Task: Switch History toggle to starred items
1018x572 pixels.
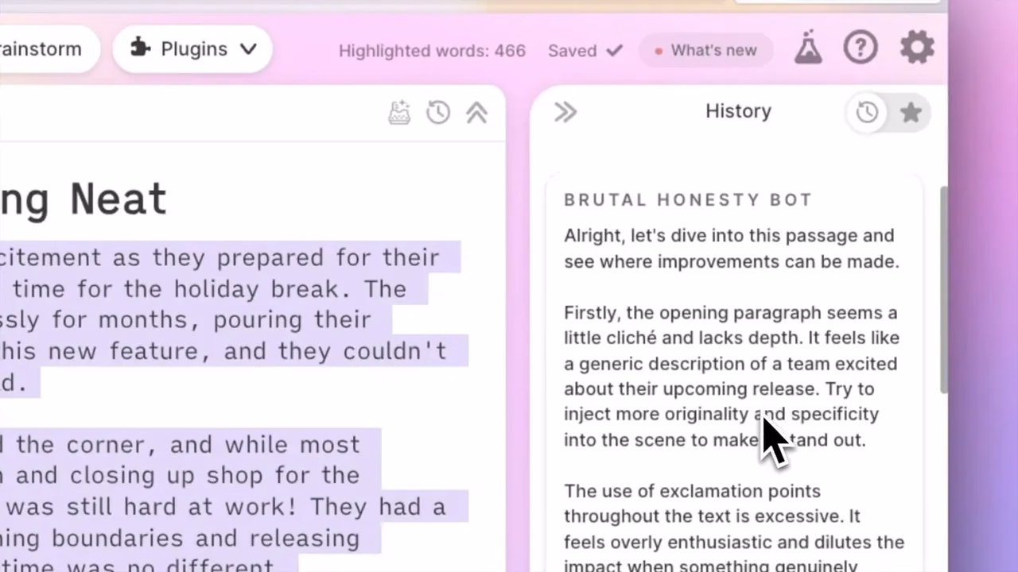Action: [911, 112]
